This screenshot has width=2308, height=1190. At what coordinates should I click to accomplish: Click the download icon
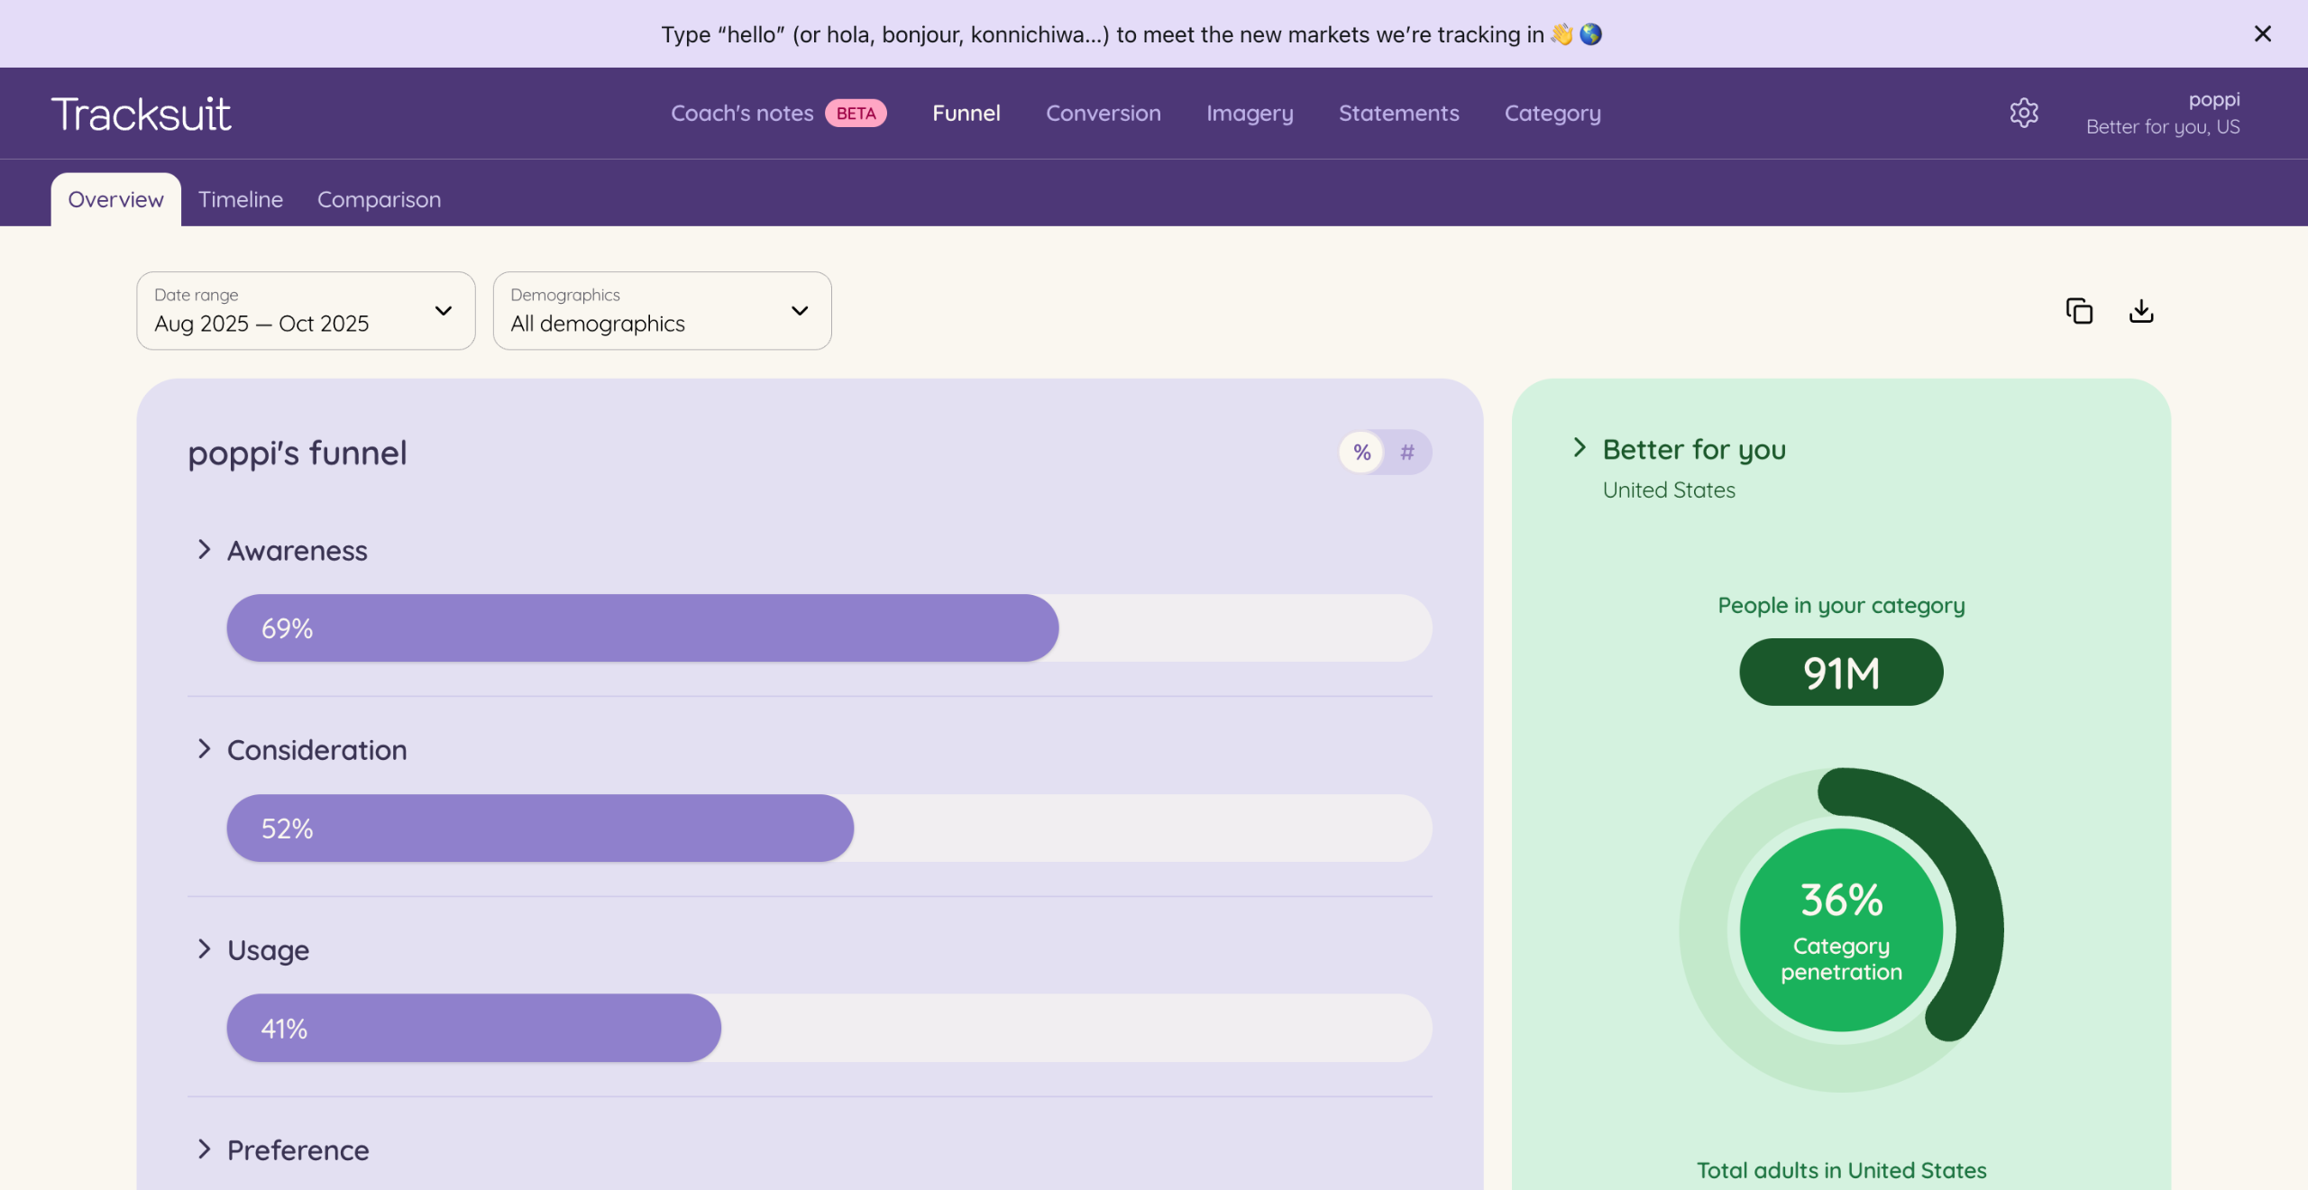click(2141, 311)
